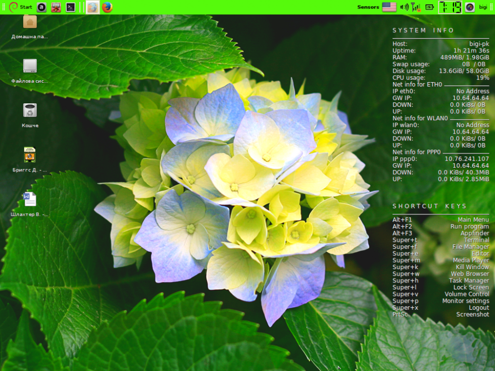
Task: Launch the black circular 'a' application icon
Action: click(42, 7)
